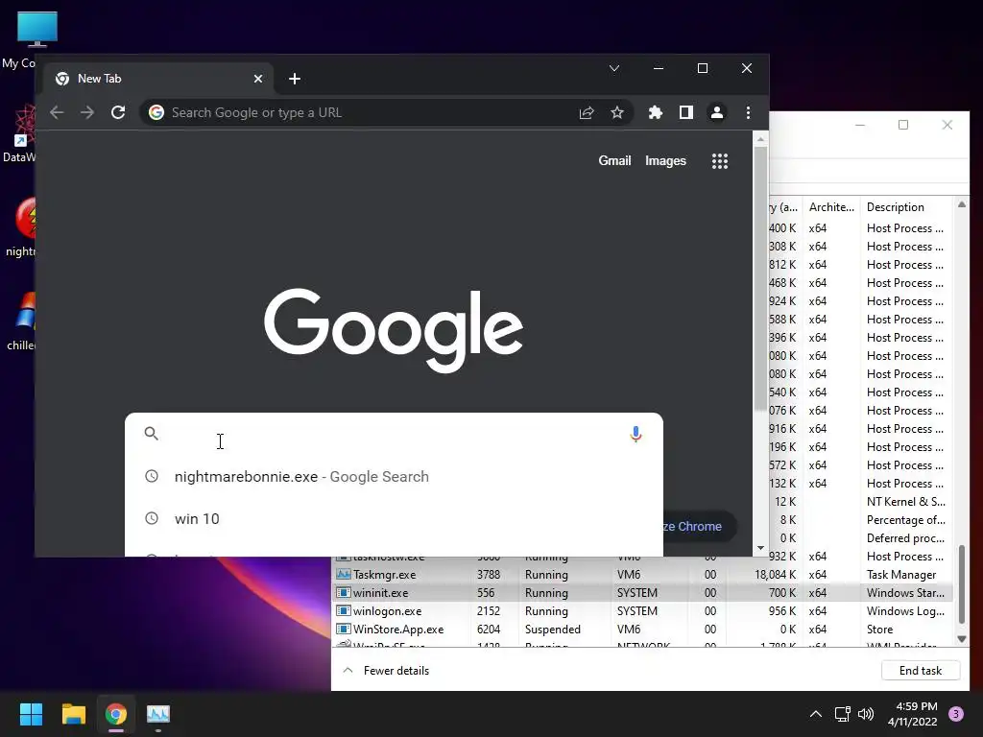Click the 18,084 K memory value
This screenshot has width=983, height=737.
pyautogui.click(x=775, y=575)
